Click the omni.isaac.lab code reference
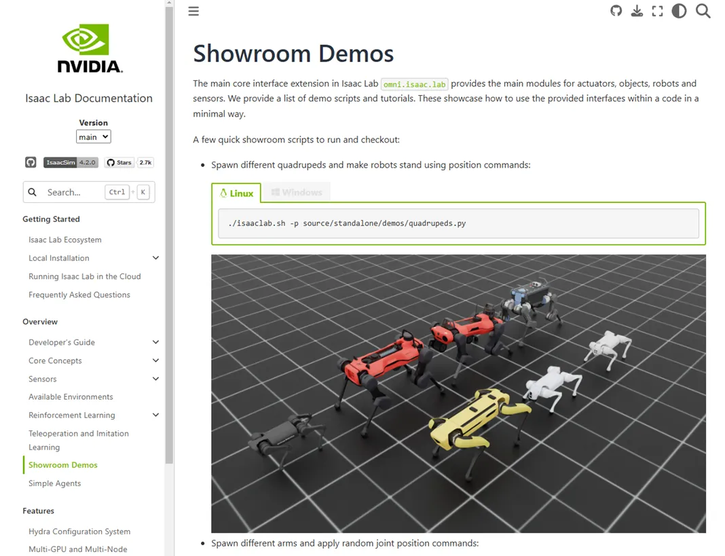 pyautogui.click(x=414, y=84)
